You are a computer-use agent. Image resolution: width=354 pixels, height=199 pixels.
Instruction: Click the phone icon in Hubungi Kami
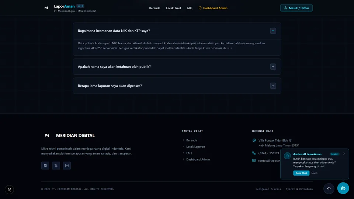[x=254, y=153]
